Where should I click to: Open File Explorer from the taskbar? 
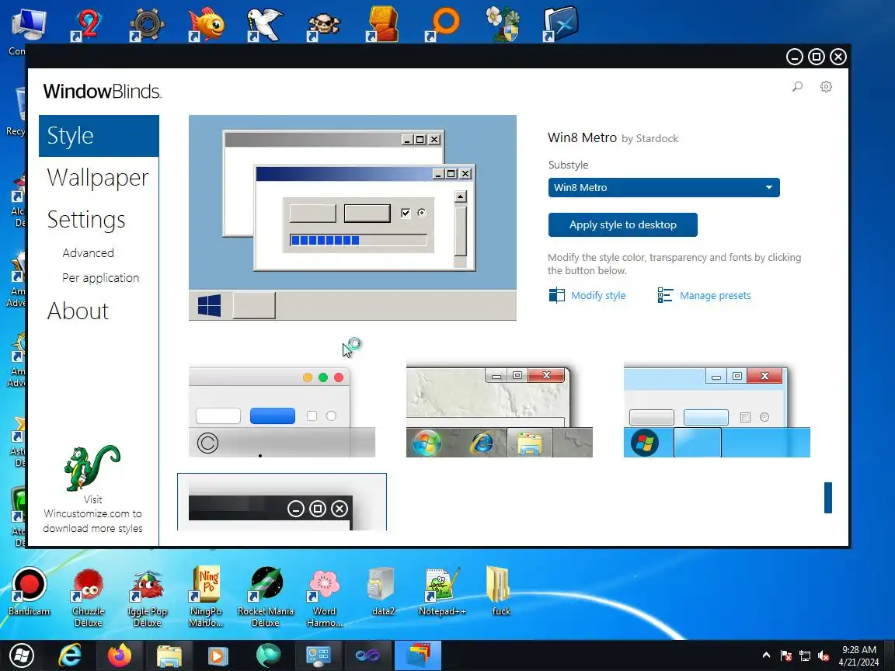point(169,655)
